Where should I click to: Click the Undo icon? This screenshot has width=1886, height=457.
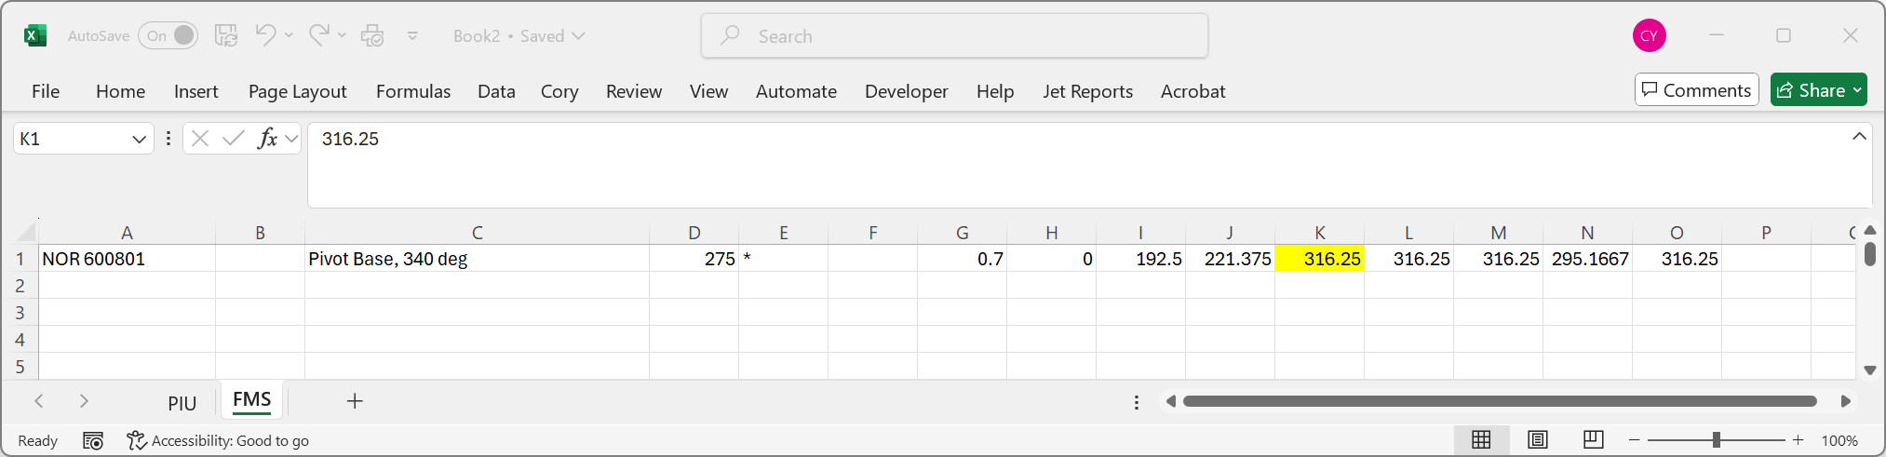[265, 35]
